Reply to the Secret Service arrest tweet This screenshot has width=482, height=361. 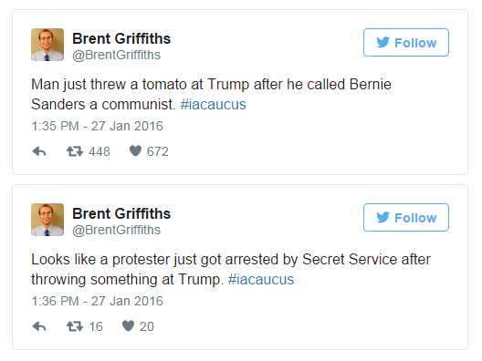39,326
